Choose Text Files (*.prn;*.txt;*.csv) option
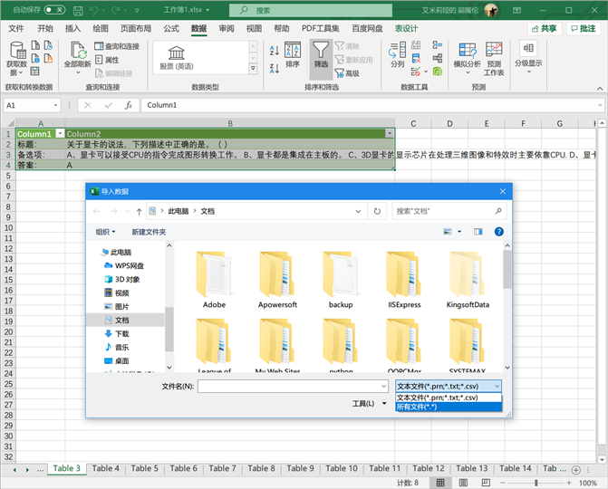This screenshot has height=489, width=608. click(449, 398)
